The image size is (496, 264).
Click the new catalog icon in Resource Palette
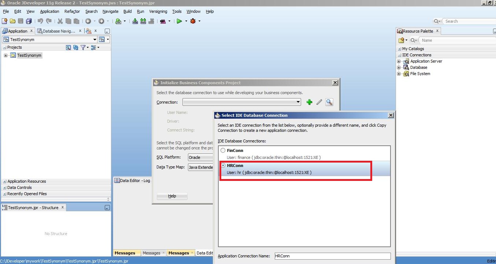point(401,40)
